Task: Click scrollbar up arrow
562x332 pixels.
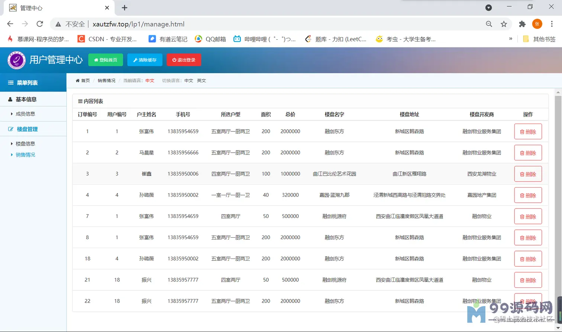Action: (x=558, y=92)
